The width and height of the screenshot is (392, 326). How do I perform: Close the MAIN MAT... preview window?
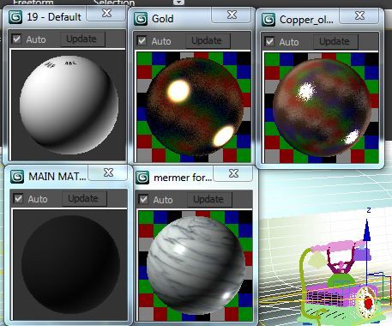coord(108,172)
